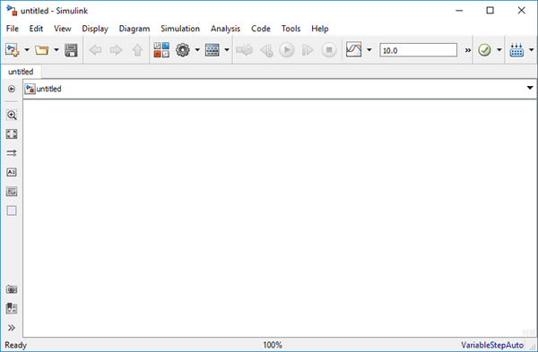Viewport: 538px width, 352px height.
Task: Run the simulation with Play button
Action: pos(287,50)
